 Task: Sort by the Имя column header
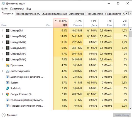(x=23, y=23)
